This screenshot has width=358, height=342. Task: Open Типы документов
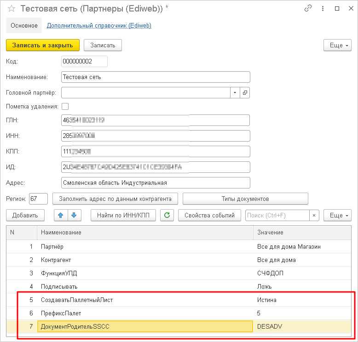point(245,199)
